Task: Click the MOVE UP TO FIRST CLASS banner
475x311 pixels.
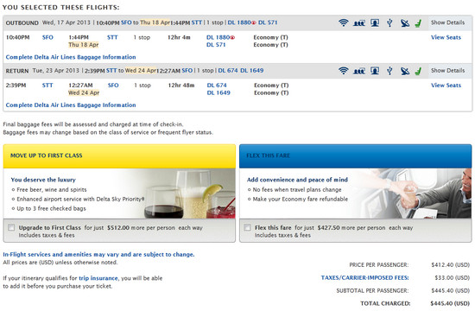Action: [119, 155]
